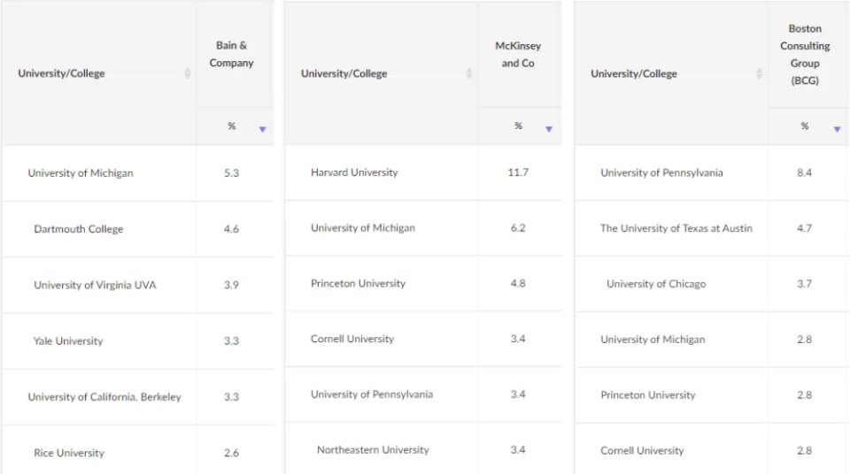Click the 8.4 value for University of Pennsylvania

click(804, 172)
